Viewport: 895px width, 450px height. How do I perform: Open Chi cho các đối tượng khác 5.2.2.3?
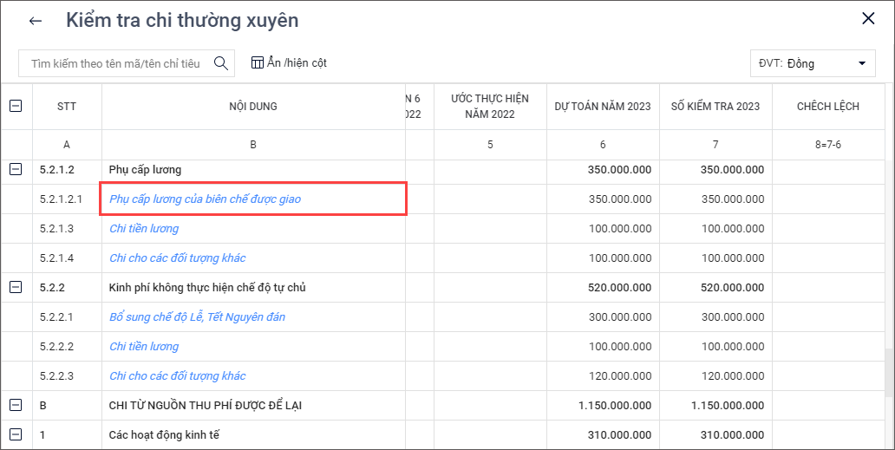(x=177, y=376)
